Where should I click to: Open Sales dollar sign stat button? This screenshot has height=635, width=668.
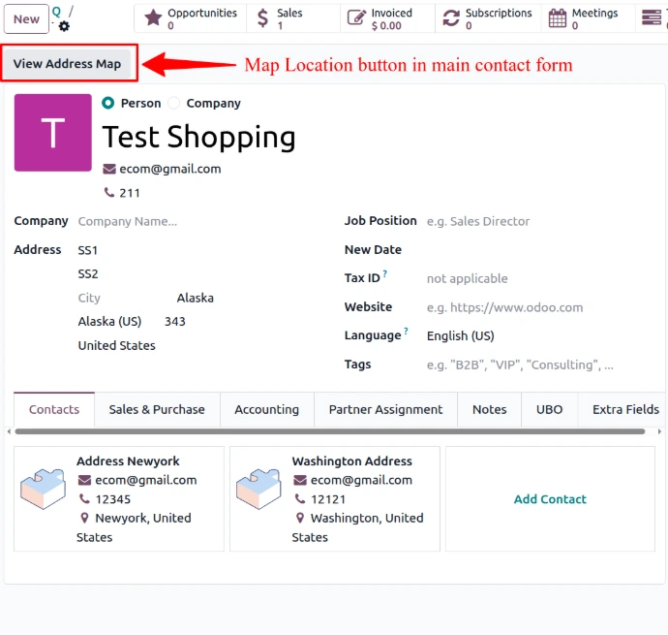pos(263,18)
